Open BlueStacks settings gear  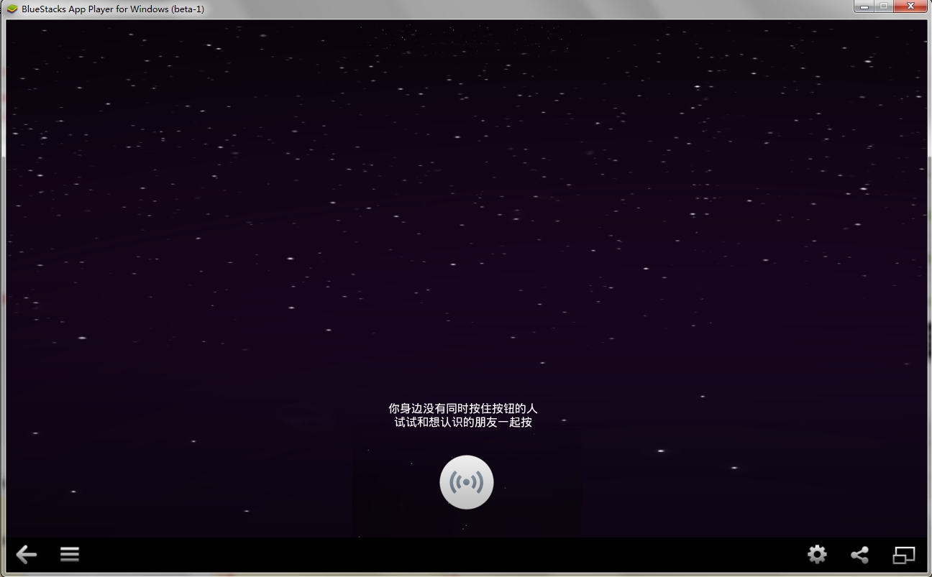pyautogui.click(x=817, y=554)
